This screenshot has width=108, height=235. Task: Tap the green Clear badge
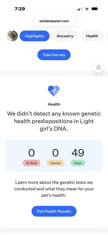coord(78,163)
